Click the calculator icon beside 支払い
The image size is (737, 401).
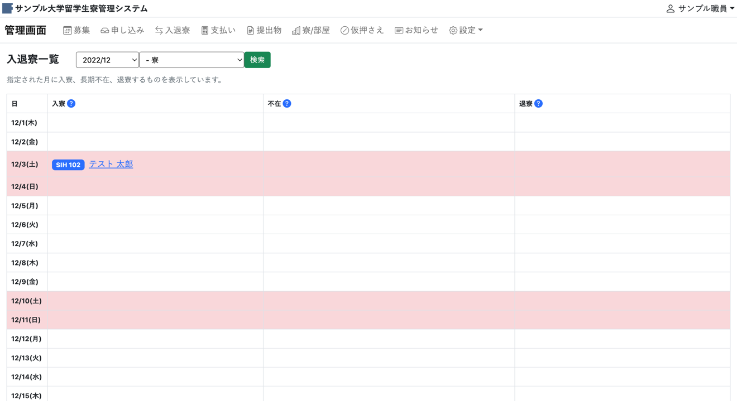pyautogui.click(x=205, y=31)
